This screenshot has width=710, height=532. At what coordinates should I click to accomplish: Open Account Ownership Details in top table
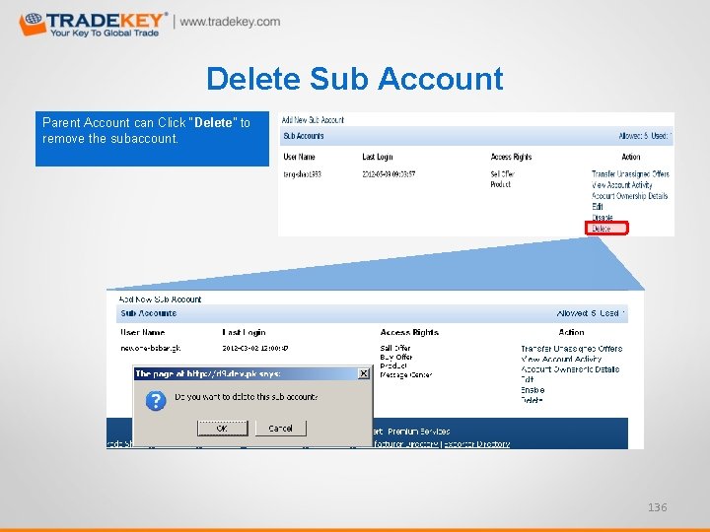click(x=629, y=196)
